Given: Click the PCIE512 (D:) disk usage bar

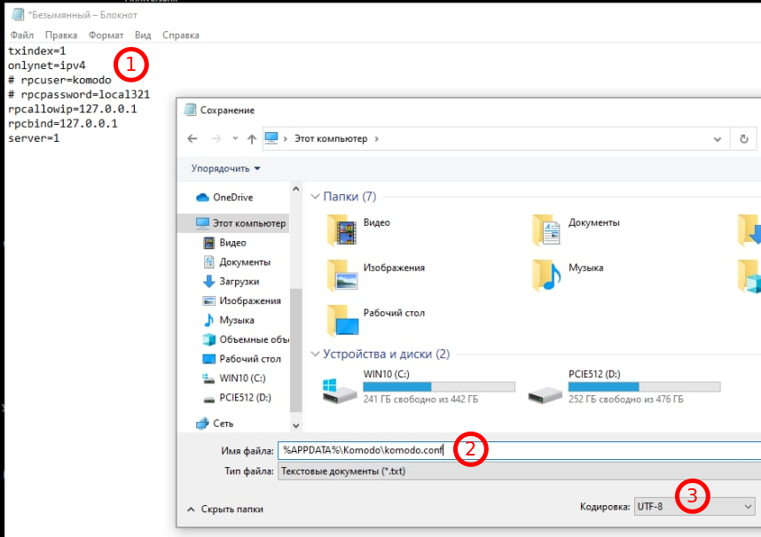Looking at the screenshot, I should point(644,386).
